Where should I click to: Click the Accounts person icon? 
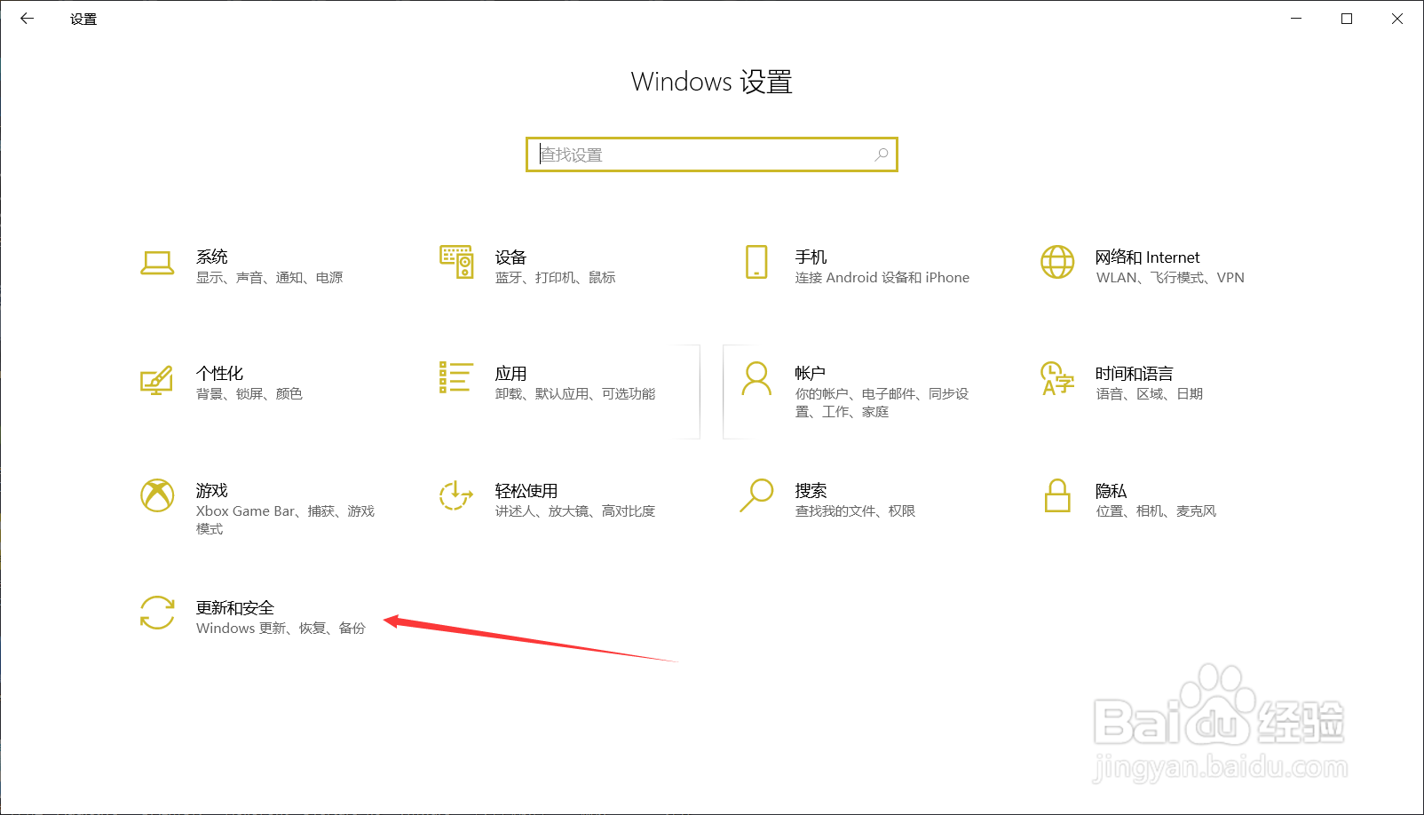click(x=756, y=378)
